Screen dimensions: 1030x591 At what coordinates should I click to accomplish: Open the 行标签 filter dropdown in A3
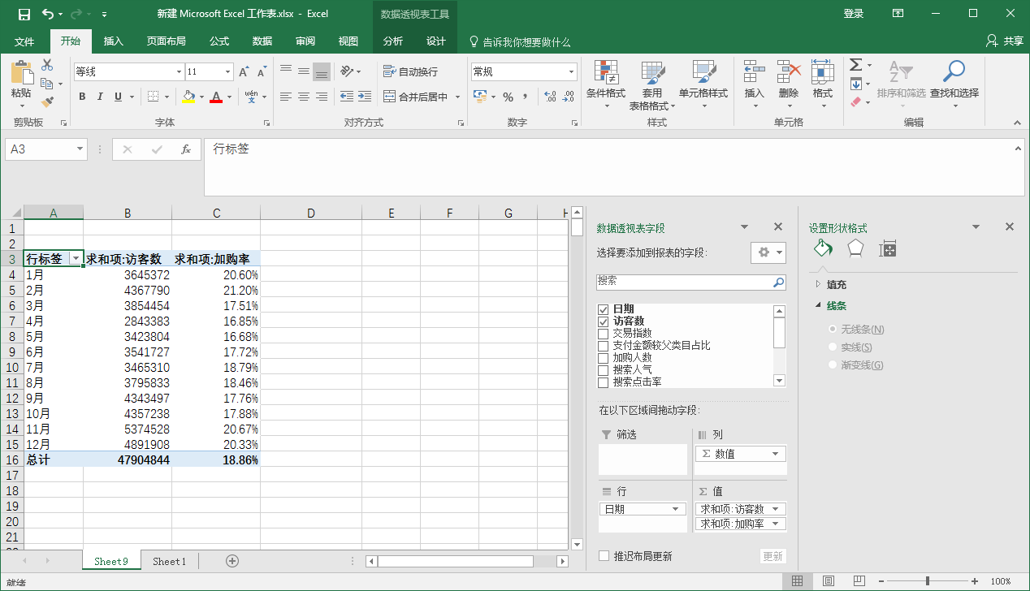76,259
